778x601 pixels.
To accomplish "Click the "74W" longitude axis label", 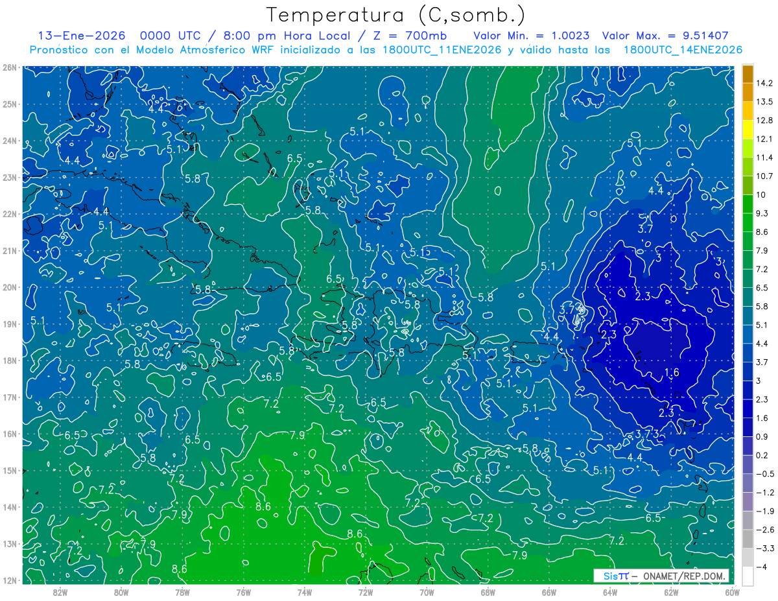I will pyautogui.click(x=305, y=592).
